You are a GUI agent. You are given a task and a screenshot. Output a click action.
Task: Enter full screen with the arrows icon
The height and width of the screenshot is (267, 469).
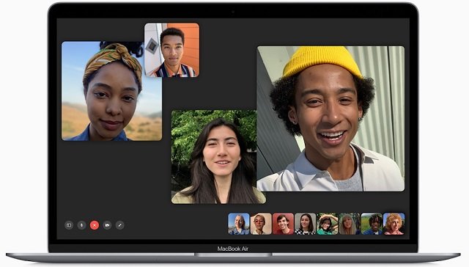pos(120,225)
